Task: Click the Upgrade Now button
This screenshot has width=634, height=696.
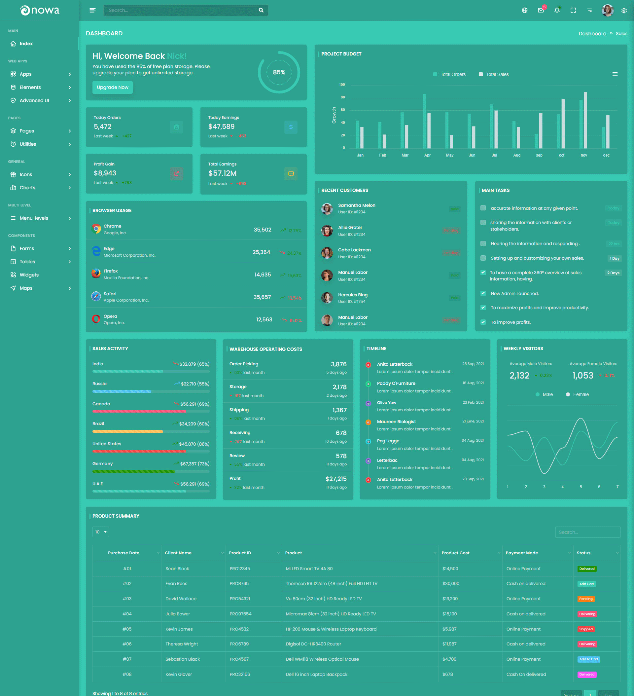Action: pos(112,87)
